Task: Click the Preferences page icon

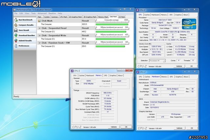Action: pyautogui.click(x=16, y=46)
